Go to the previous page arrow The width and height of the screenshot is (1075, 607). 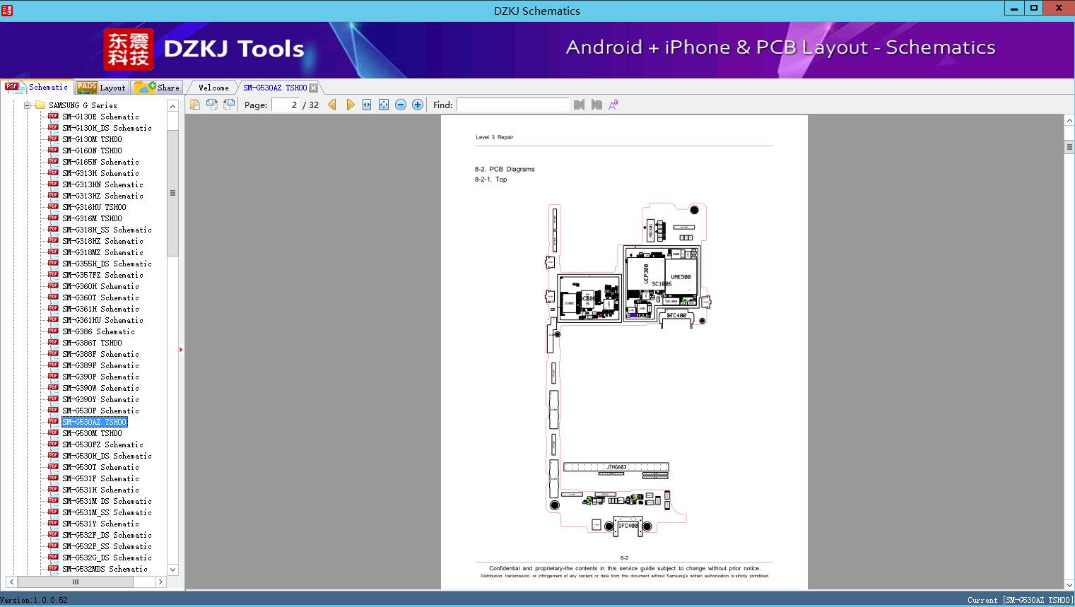tap(332, 105)
